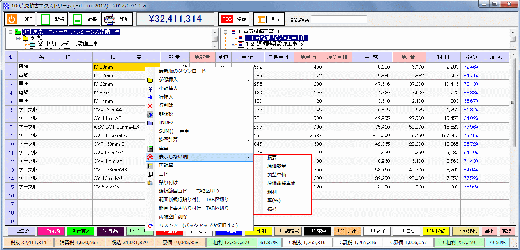Select the 非課税 tax-exempt icon in context menu
This screenshot has height=250, width=520.
(160, 113)
